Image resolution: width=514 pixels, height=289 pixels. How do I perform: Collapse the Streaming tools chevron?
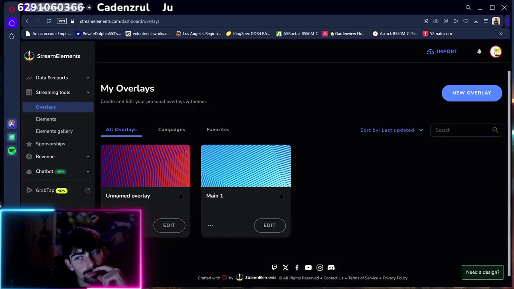pos(88,92)
